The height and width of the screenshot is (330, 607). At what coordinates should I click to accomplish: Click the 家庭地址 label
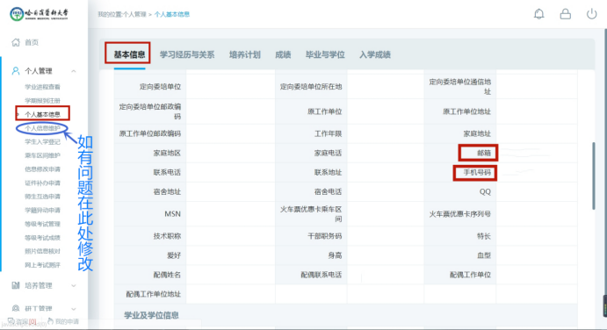tap(477, 133)
